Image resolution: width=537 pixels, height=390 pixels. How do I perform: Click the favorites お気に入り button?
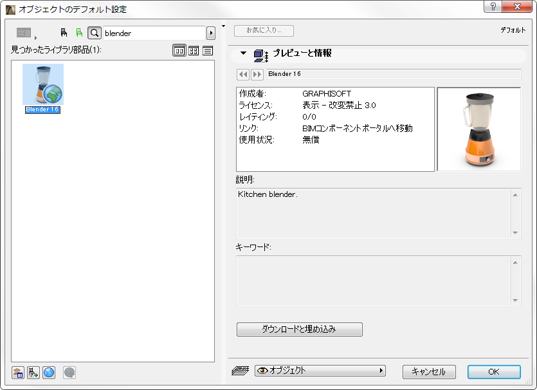[x=264, y=30]
